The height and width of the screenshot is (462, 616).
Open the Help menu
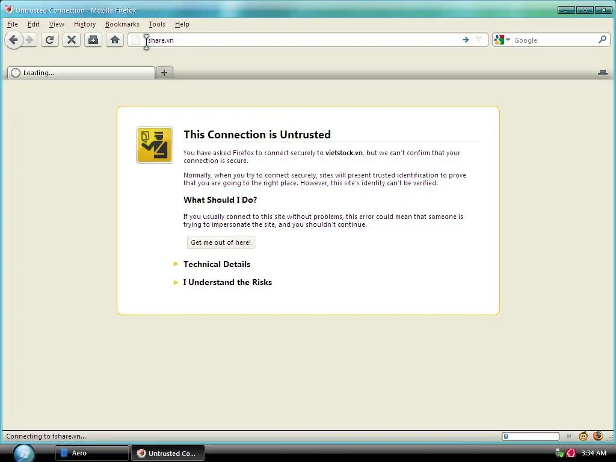click(182, 24)
